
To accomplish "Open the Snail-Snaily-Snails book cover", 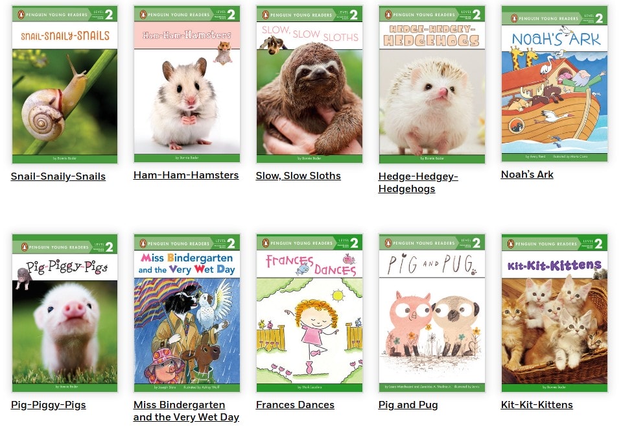I will point(65,85).
